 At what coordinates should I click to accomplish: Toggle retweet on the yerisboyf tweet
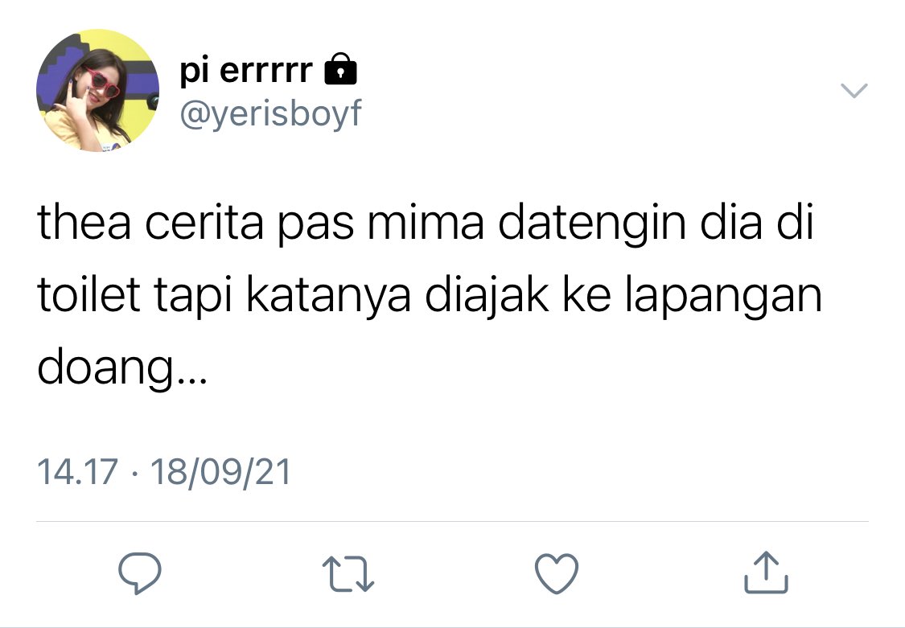348,574
